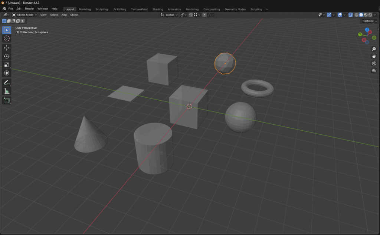Open the gizmo options arrow

point(334,15)
